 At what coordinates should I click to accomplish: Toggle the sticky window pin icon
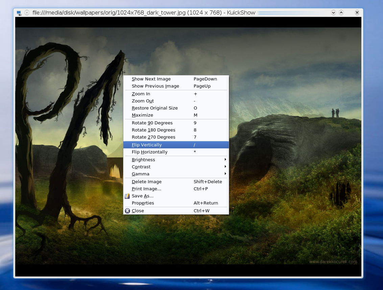(27, 13)
